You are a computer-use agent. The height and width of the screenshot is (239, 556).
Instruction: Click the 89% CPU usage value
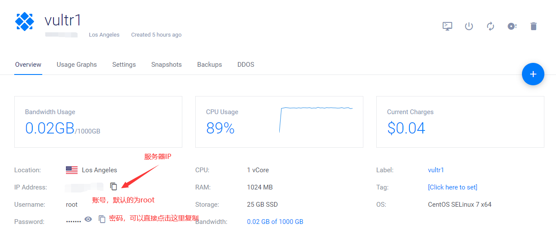[220, 128]
